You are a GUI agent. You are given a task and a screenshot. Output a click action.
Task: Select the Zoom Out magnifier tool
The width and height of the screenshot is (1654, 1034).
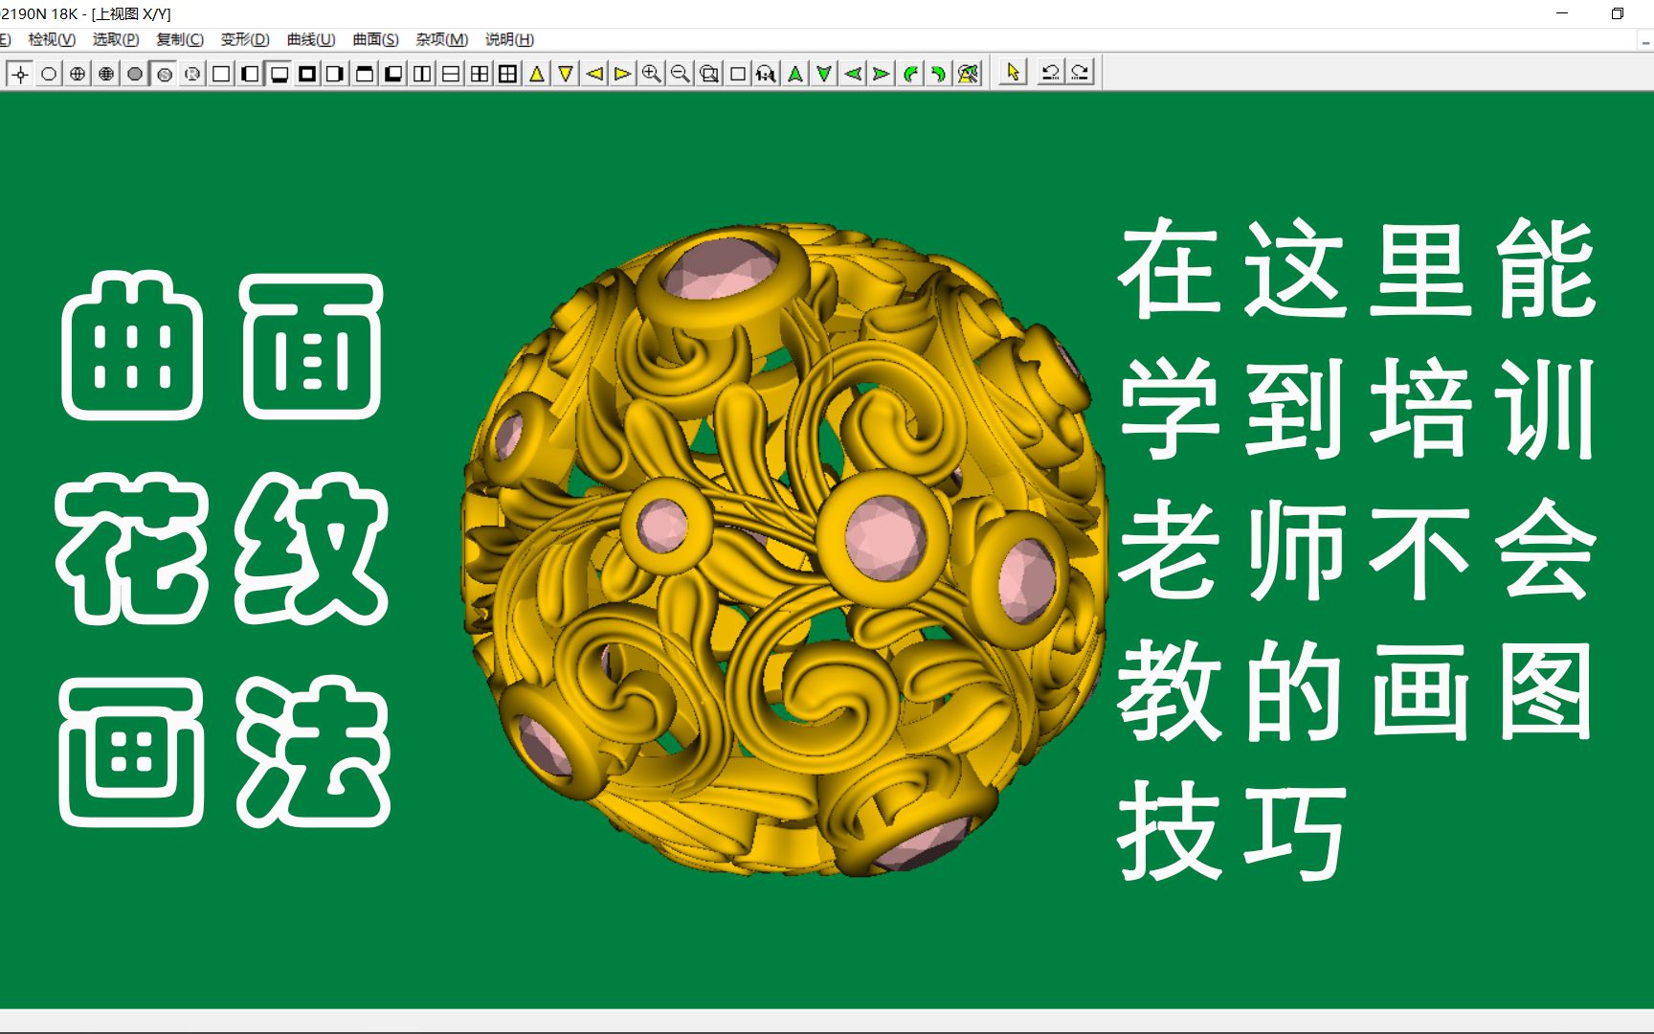[682, 72]
